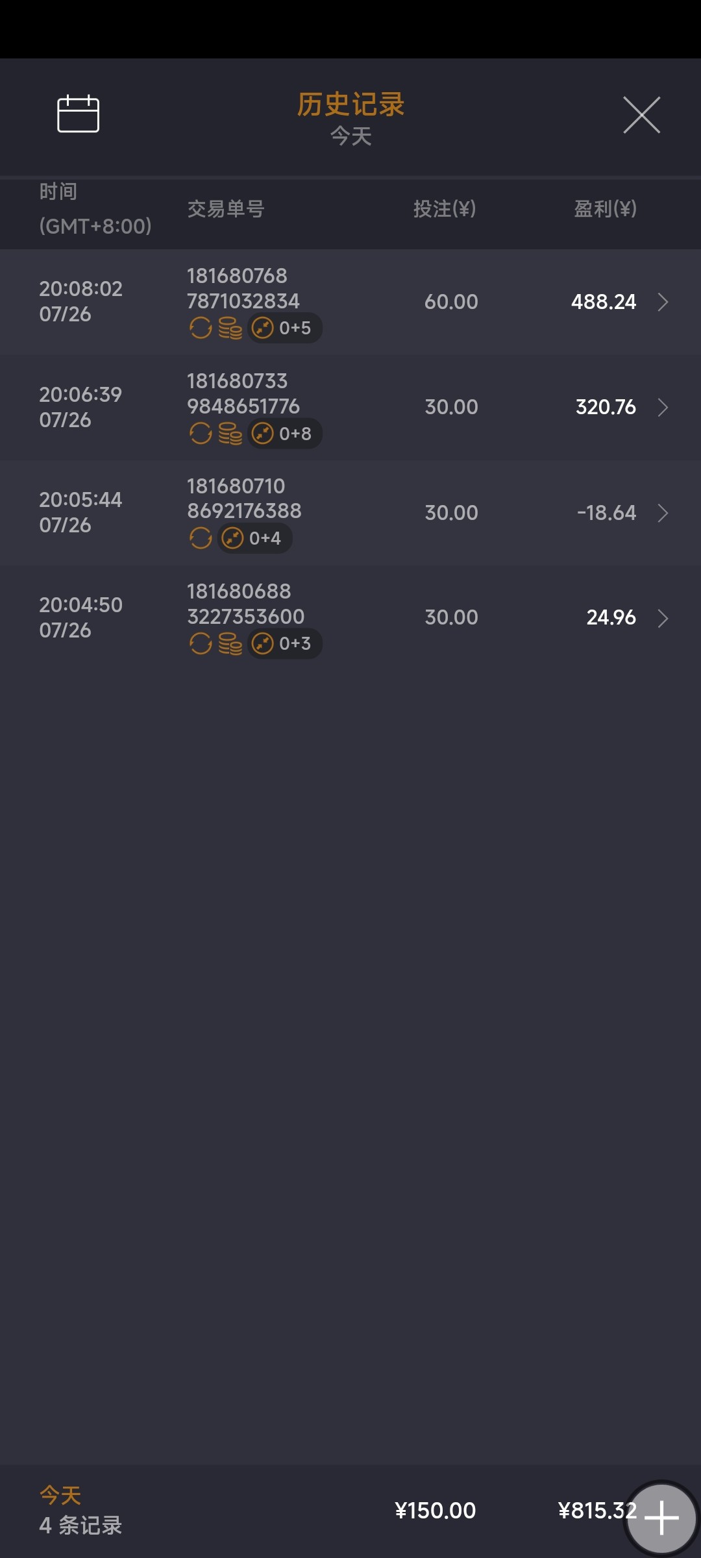Open the calendar date picker icon

click(78, 114)
